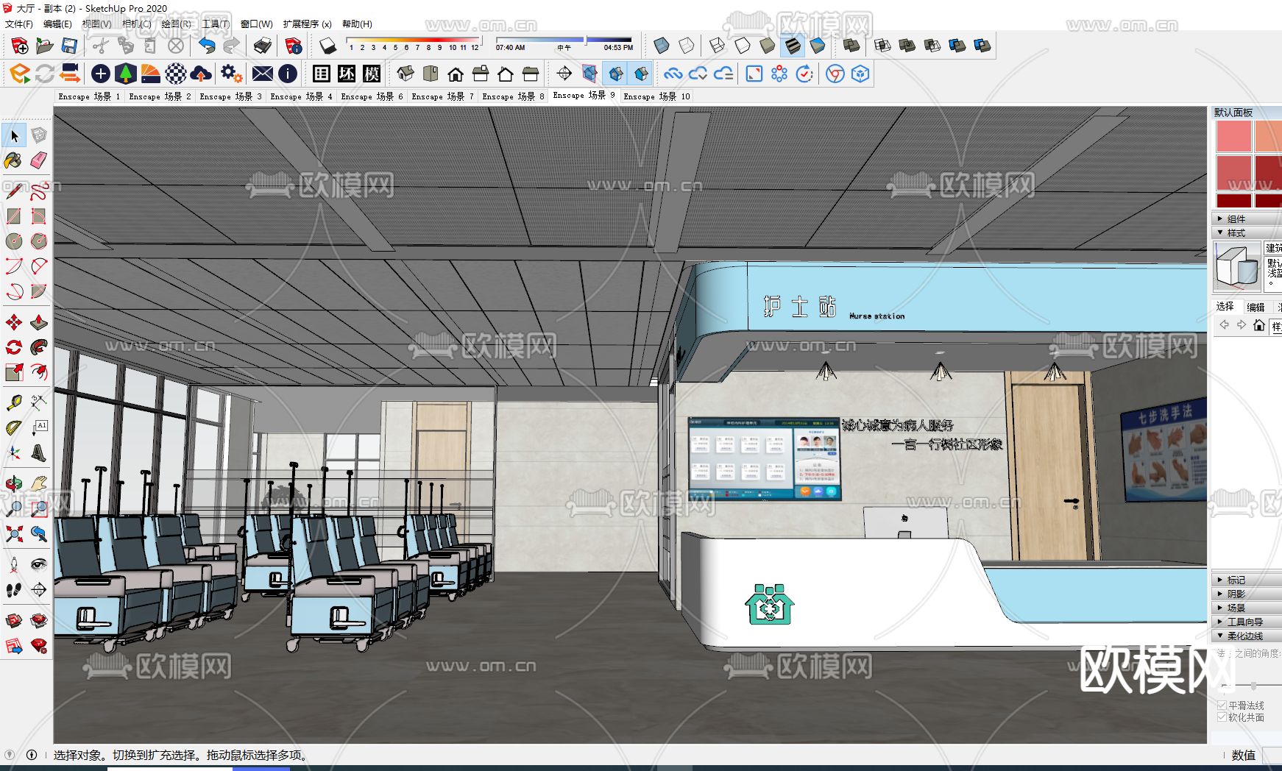
Task: Switch to Front view house icon
Action: (x=456, y=74)
